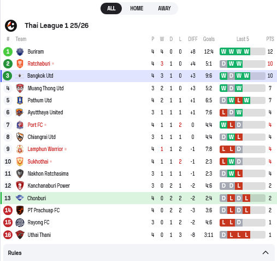The height and width of the screenshot is (261, 277).
Task: Switch standings to the AWAY tab
Action: point(164,8)
